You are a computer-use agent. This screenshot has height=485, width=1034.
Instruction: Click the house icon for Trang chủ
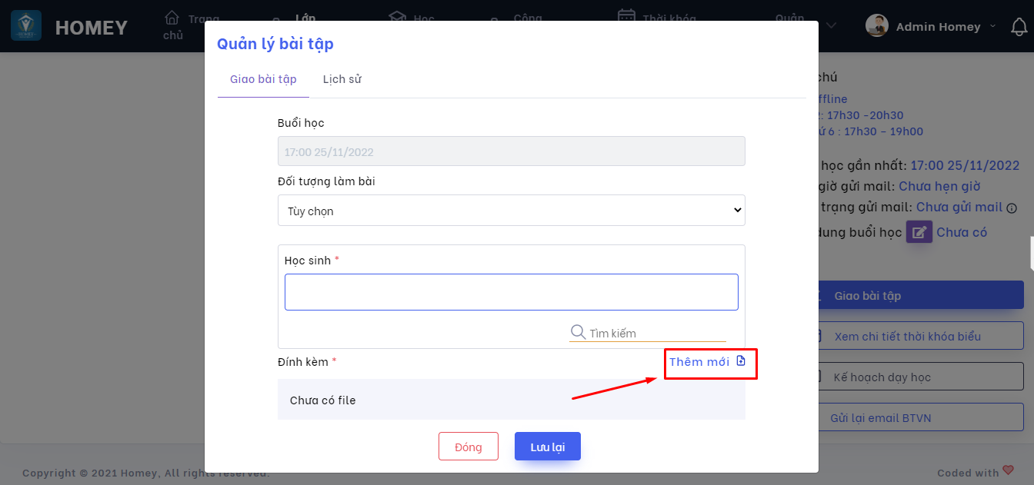point(172,18)
